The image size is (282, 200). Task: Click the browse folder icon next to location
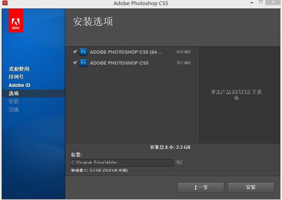[x=179, y=163]
